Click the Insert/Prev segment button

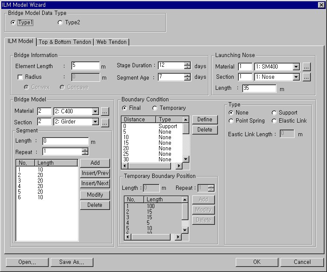(x=95, y=173)
